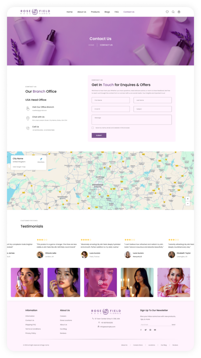Viewport: 201px width, 358px height.
Task: Zoom out on the map with minus button
Action: click(188, 203)
